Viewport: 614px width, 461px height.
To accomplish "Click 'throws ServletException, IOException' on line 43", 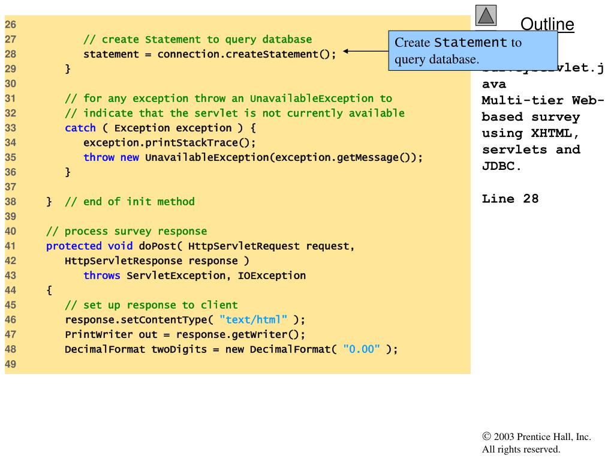I will [x=194, y=276].
